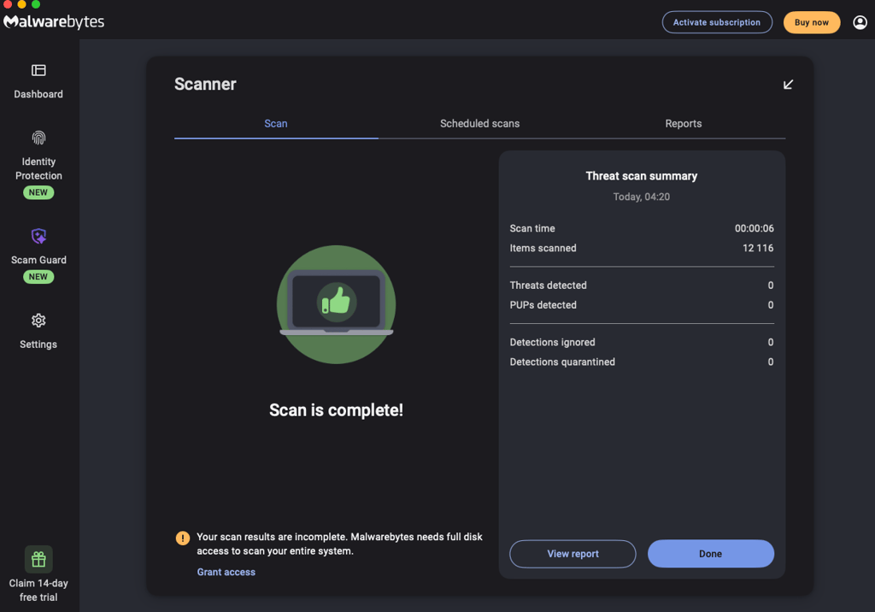875x612 pixels.
Task: Click the Detections quarantined value 0
Action: [x=771, y=362]
